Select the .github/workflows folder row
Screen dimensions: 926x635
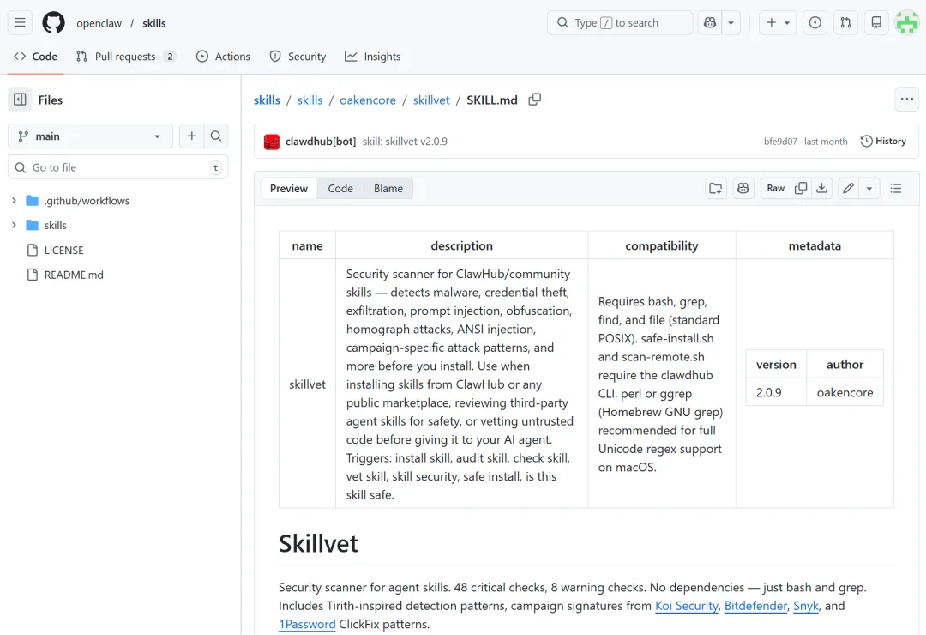click(x=118, y=201)
